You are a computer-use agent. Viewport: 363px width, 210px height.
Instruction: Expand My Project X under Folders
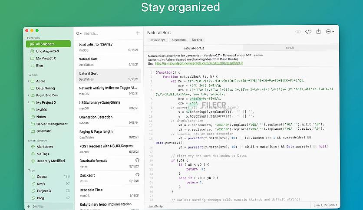[x=28, y=102]
